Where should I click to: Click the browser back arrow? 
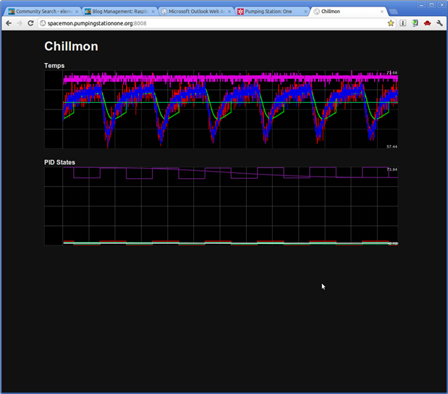click(x=8, y=23)
